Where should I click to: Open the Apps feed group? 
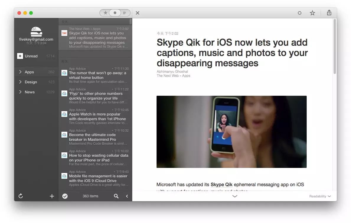36,72
